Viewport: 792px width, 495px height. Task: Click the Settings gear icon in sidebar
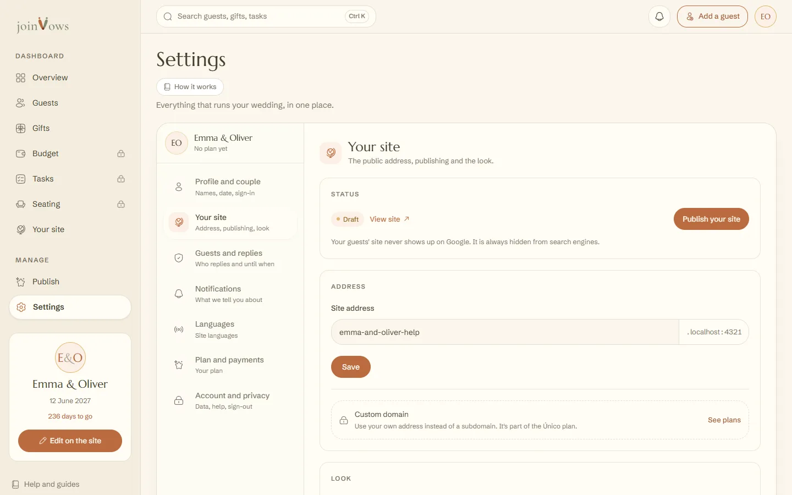point(21,307)
